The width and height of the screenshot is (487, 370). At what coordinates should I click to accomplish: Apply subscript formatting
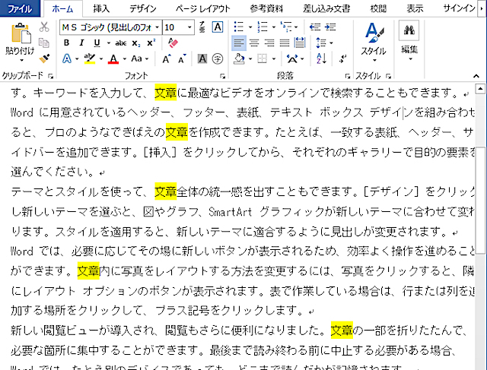click(135, 43)
